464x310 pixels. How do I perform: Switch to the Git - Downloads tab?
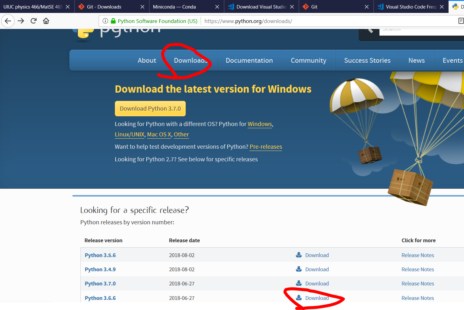104,7
